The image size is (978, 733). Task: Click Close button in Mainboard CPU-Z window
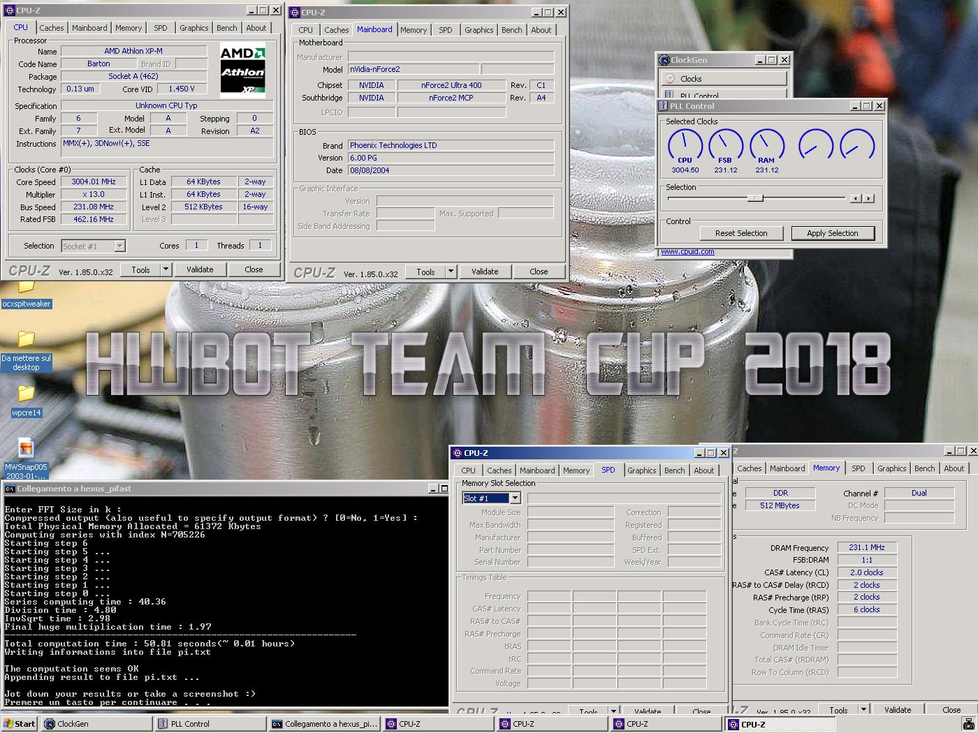coord(539,272)
